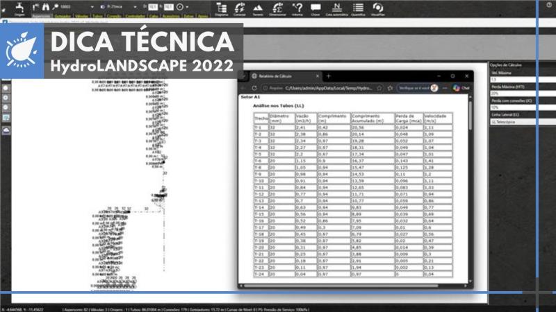Image resolution: width=556 pixels, height=312 pixels.
Task: Click the Perda de Carga column header
Action: pos(409,118)
